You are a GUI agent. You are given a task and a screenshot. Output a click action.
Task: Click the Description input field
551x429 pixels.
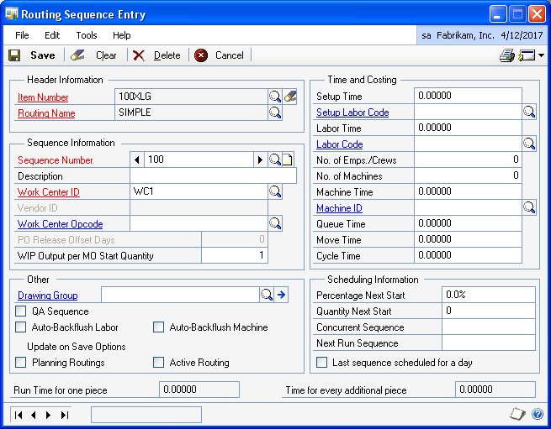(x=213, y=175)
